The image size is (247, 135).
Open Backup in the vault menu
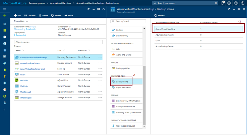[126, 30]
